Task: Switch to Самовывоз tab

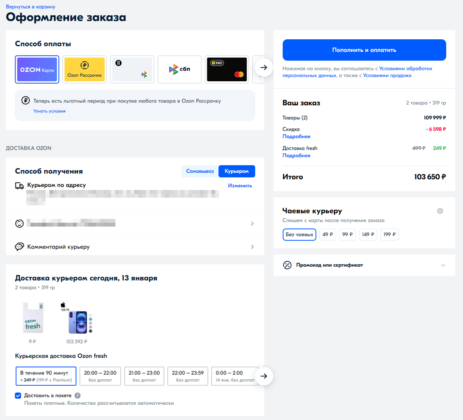Action: [x=200, y=171]
